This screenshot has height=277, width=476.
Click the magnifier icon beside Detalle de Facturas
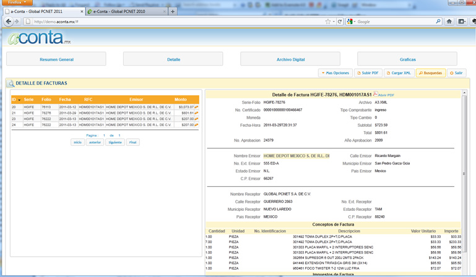click(x=11, y=83)
